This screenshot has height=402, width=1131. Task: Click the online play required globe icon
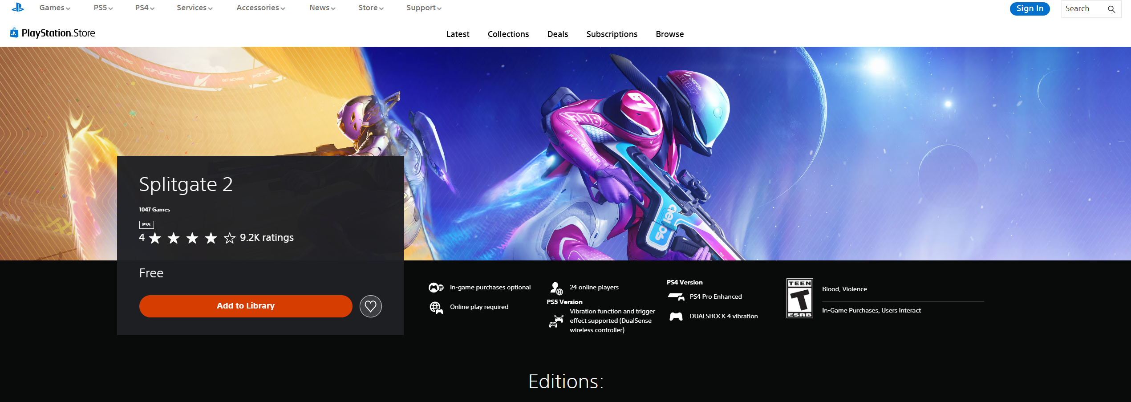pyautogui.click(x=436, y=307)
